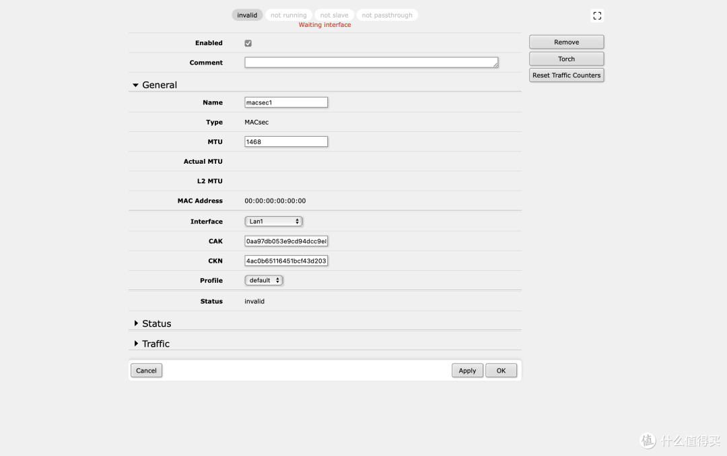Image resolution: width=727 pixels, height=456 pixels.
Task: Click the Remove button
Action: 567,42
